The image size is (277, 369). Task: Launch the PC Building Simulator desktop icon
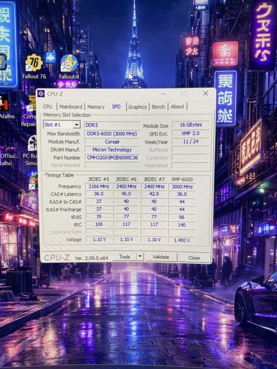tap(32, 151)
